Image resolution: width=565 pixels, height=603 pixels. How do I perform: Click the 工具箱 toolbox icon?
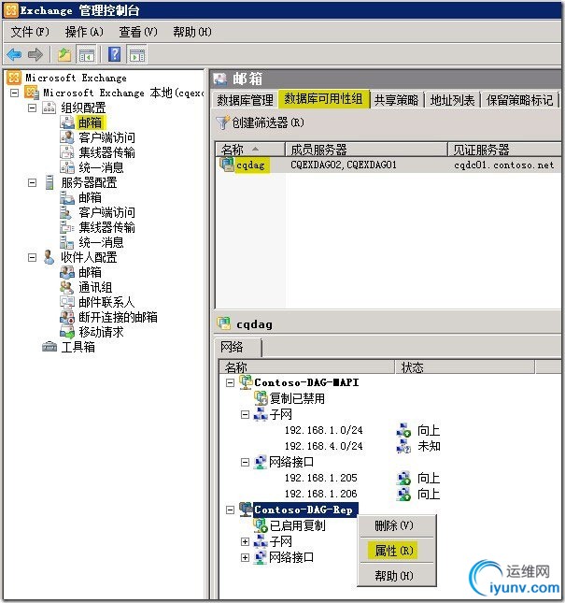[x=49, y=347]
